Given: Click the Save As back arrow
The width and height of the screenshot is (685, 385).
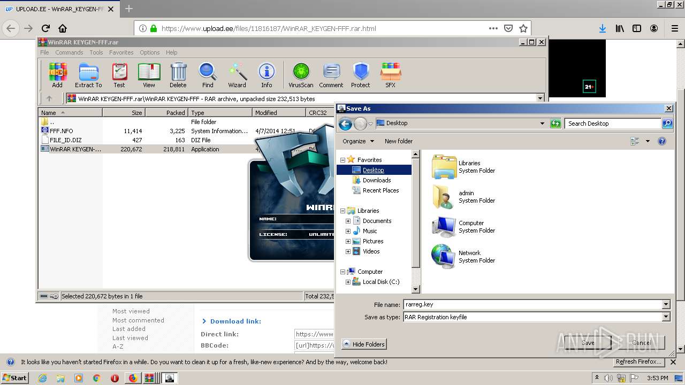Looking at the screenshot, I should pos(345,124).
